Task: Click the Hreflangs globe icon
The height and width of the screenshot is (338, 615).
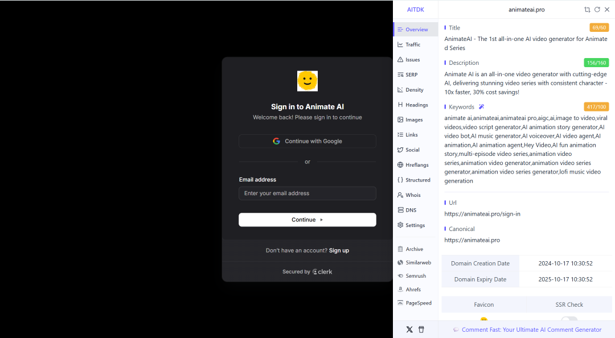Action: click(400, 164)
